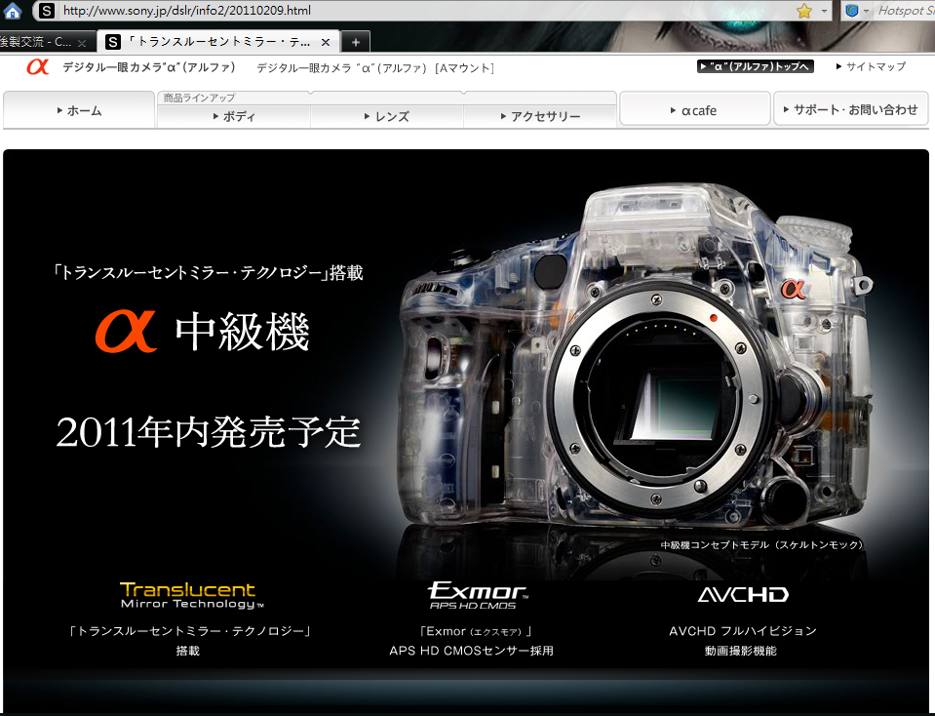Click the 「トランスルーセントミラー・テクノロジー」搭載 headline
935x716 pixels.
click(208, 273)
